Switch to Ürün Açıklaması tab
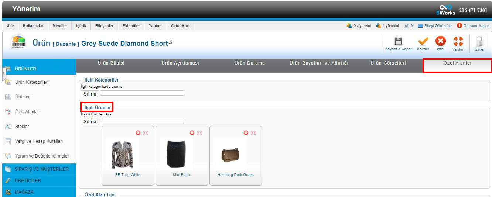492x197 pixels. tap(180, 63)
